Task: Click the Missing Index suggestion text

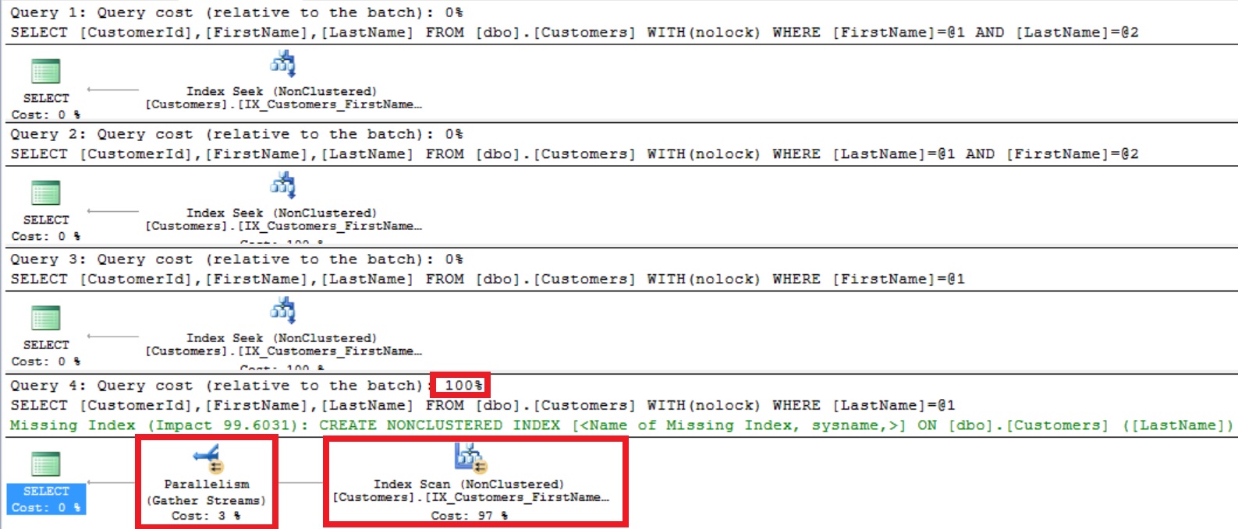Action: 622,425
